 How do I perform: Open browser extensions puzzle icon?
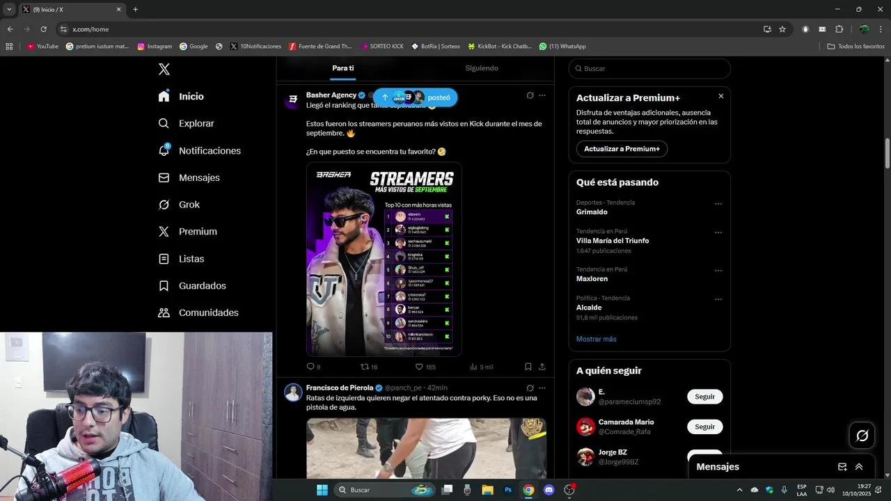[839, 29]
